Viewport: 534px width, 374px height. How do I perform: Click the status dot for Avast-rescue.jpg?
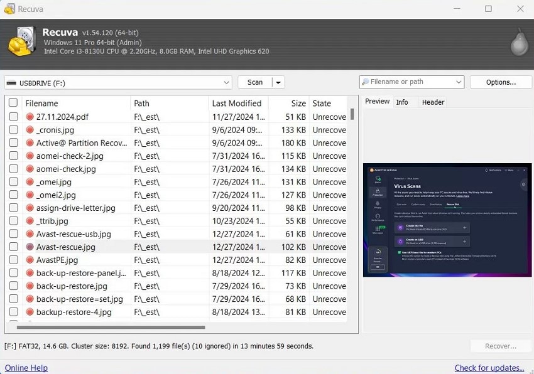pos(30,247)
